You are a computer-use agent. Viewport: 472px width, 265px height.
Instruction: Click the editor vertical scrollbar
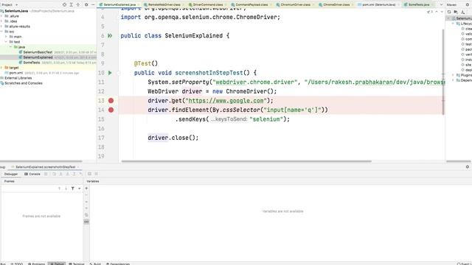tap(443, 72)
